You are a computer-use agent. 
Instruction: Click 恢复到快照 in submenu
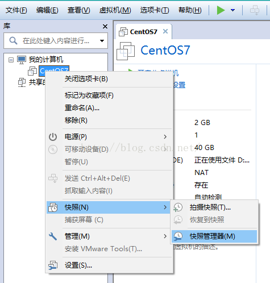[x=214, y=220]
